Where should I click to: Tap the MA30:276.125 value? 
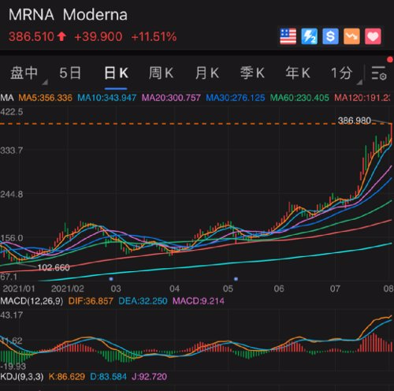(x=236, y=98)
